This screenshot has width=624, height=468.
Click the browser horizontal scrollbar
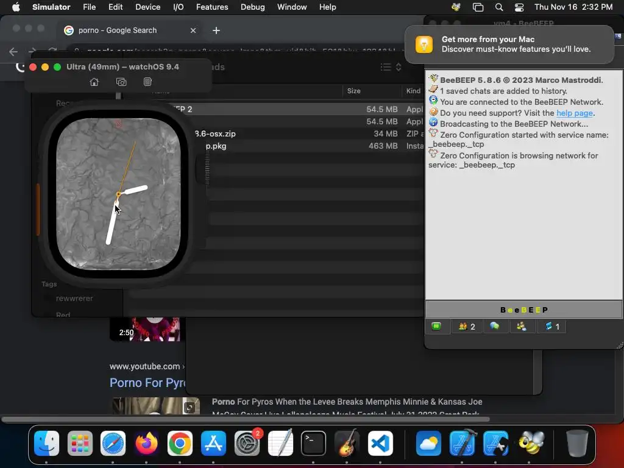point(246,419)
